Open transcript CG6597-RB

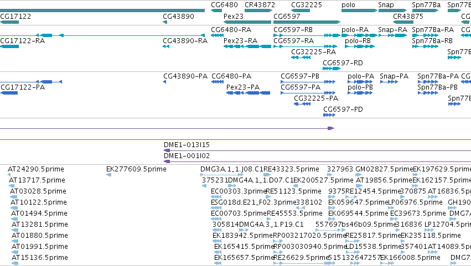pyautogui.click(x=293, y=30)
